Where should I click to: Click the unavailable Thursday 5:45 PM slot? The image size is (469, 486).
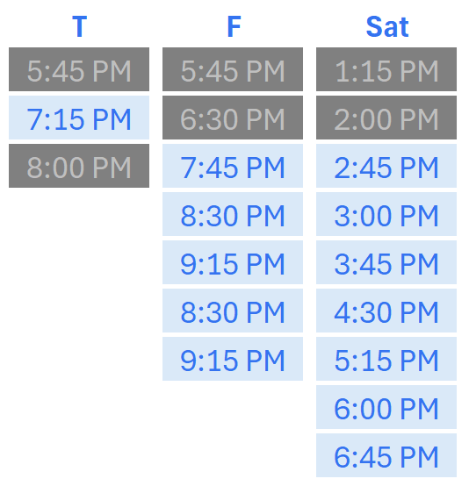click(x=79, y=69)
